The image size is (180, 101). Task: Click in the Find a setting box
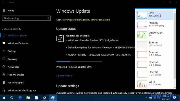pos(26,18)
